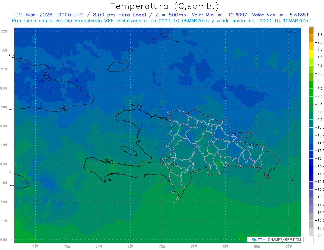This screenshot has height=250, width=324.
Task: Click the "Valor Min. = -12.6097" readout
Action: pos(219,15)
